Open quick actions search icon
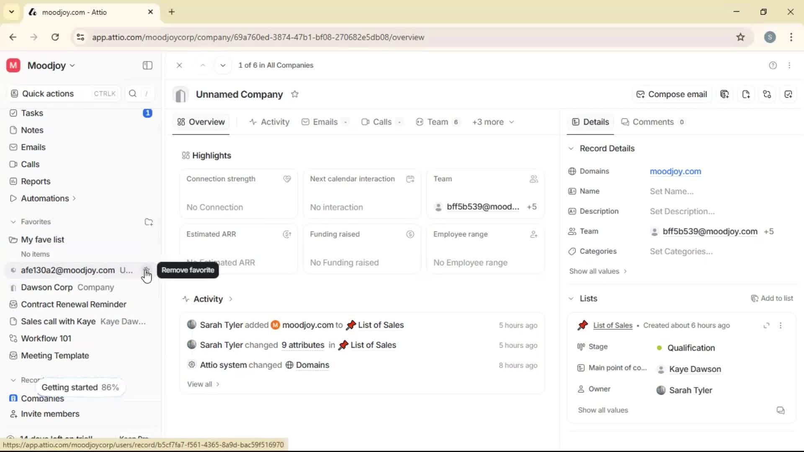 132,93
